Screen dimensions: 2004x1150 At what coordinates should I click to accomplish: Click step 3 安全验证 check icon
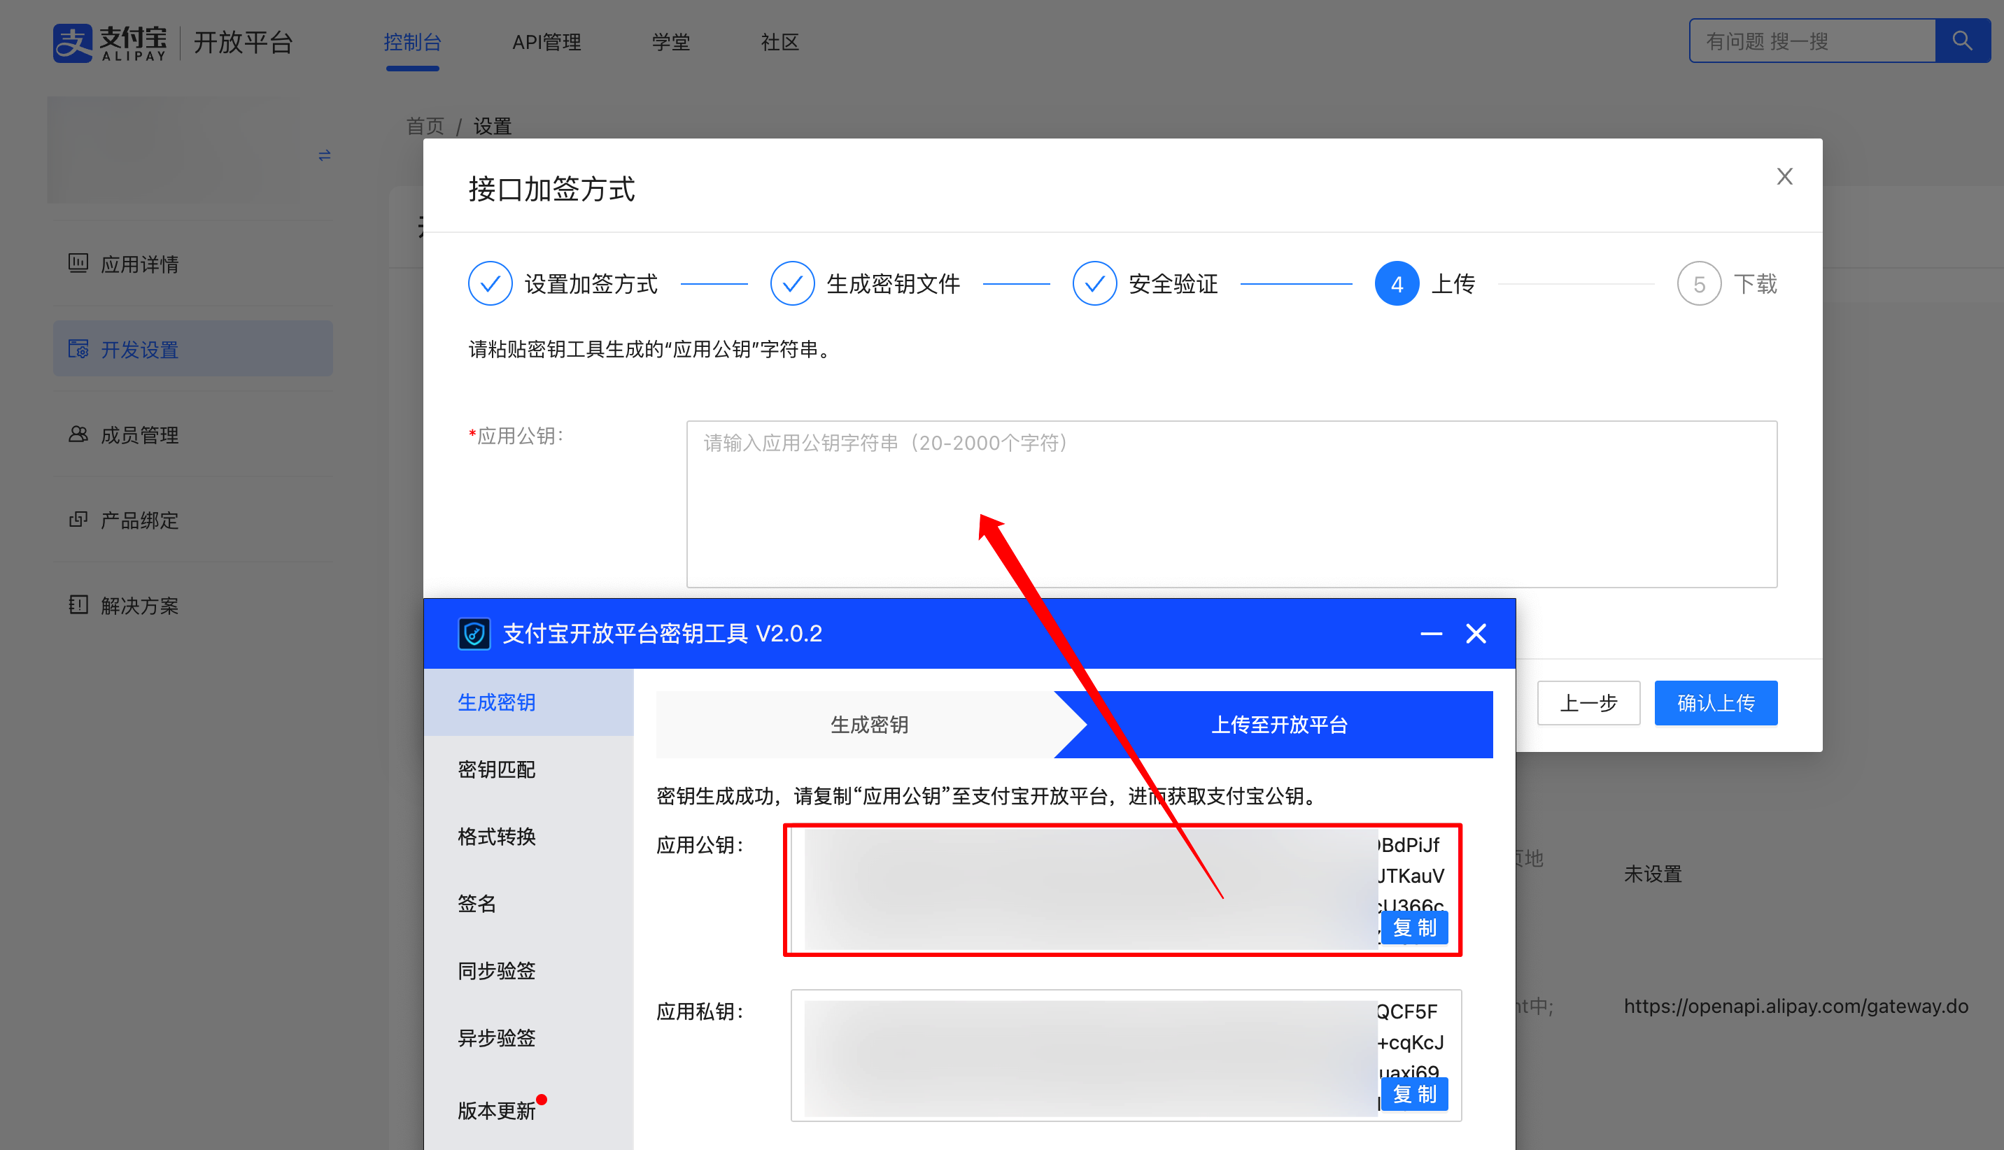(1094, 283)
